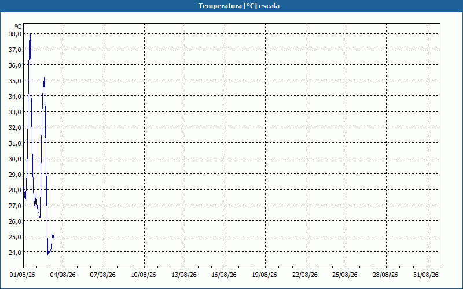Click the 25/08/26 date label
This screenshot has width=463, height=289.
(345, 275)
